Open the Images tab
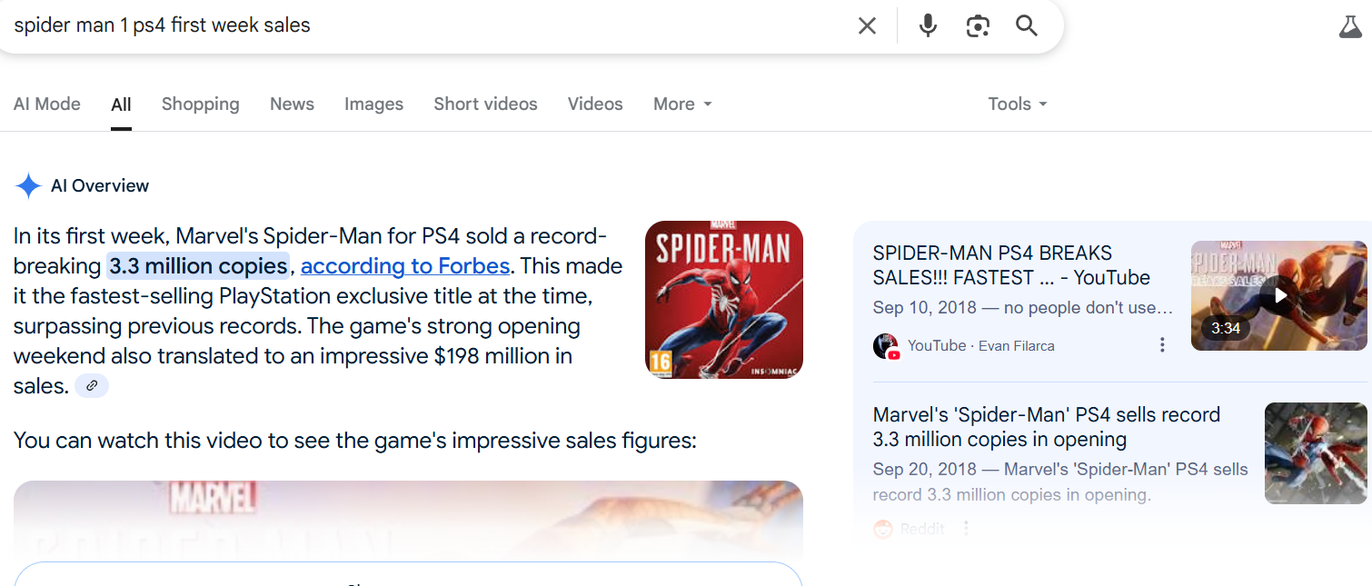 pos(373,104)
